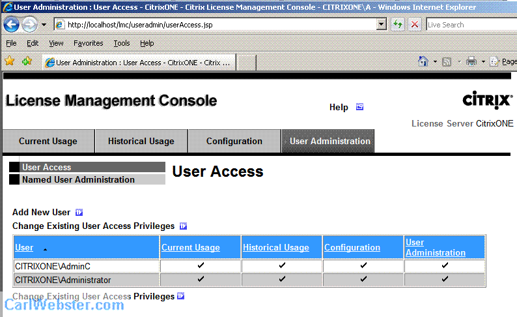This screenshot has width=517, height=317.
Task: Click the browser Back arrow button
Action: (x=11, y=24)
